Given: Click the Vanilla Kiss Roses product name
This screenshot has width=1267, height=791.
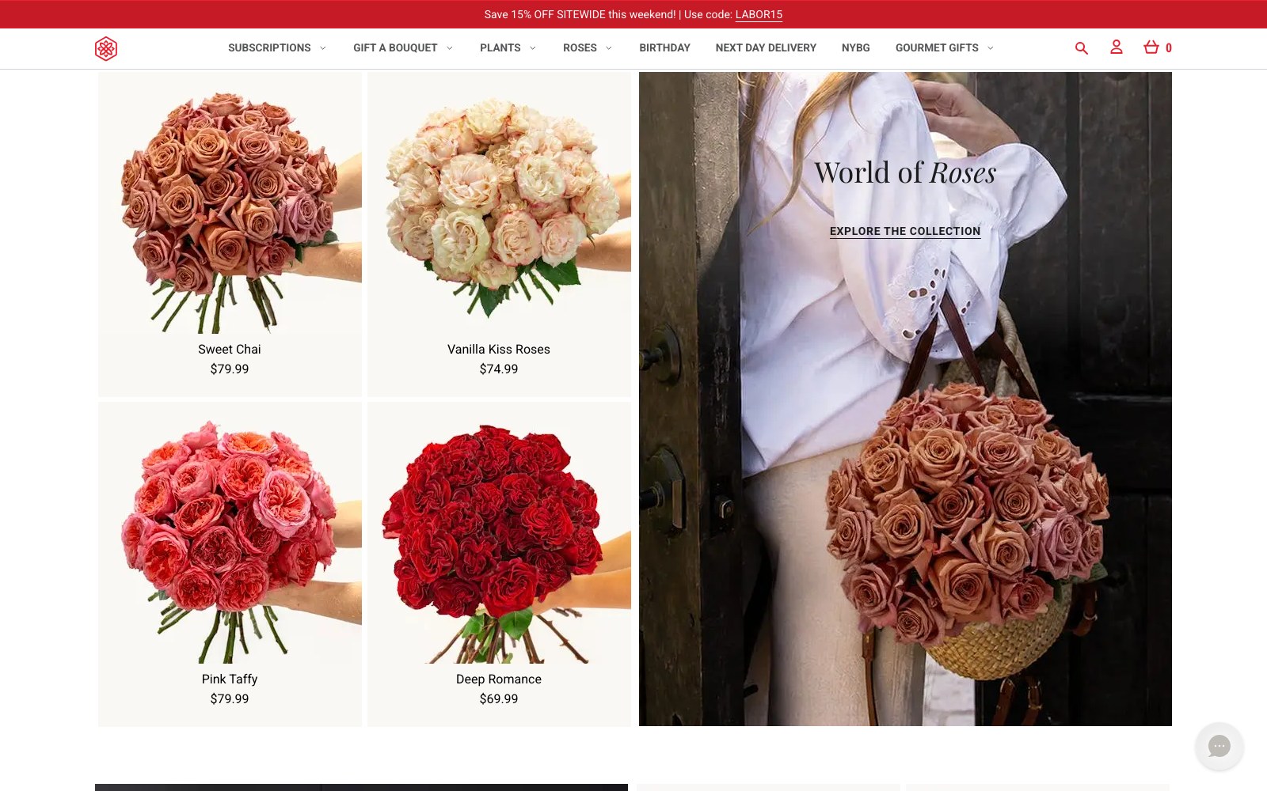Looking at the screenshot, I should 499,350.
